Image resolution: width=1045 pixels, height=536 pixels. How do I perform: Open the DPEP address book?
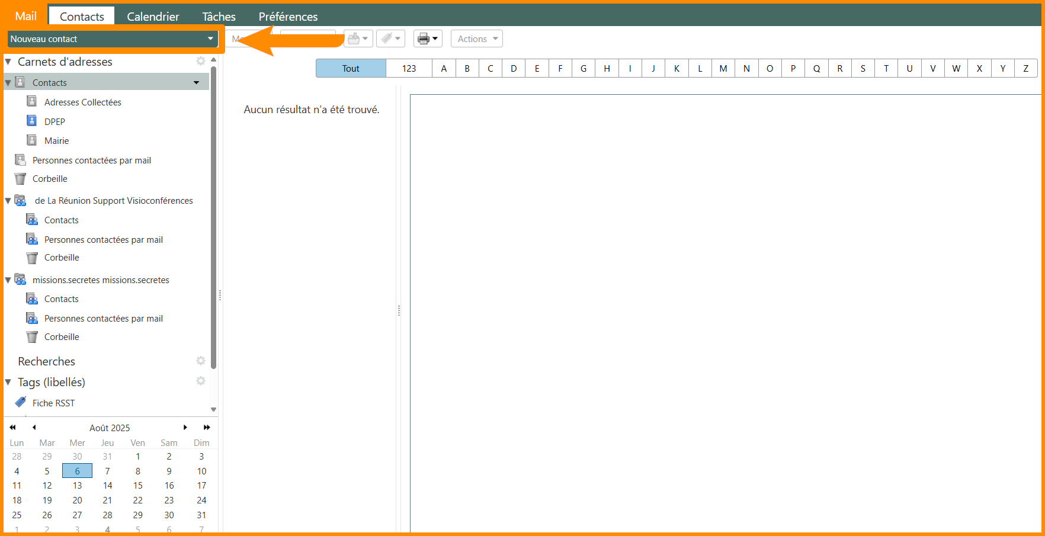click(55, 121)
